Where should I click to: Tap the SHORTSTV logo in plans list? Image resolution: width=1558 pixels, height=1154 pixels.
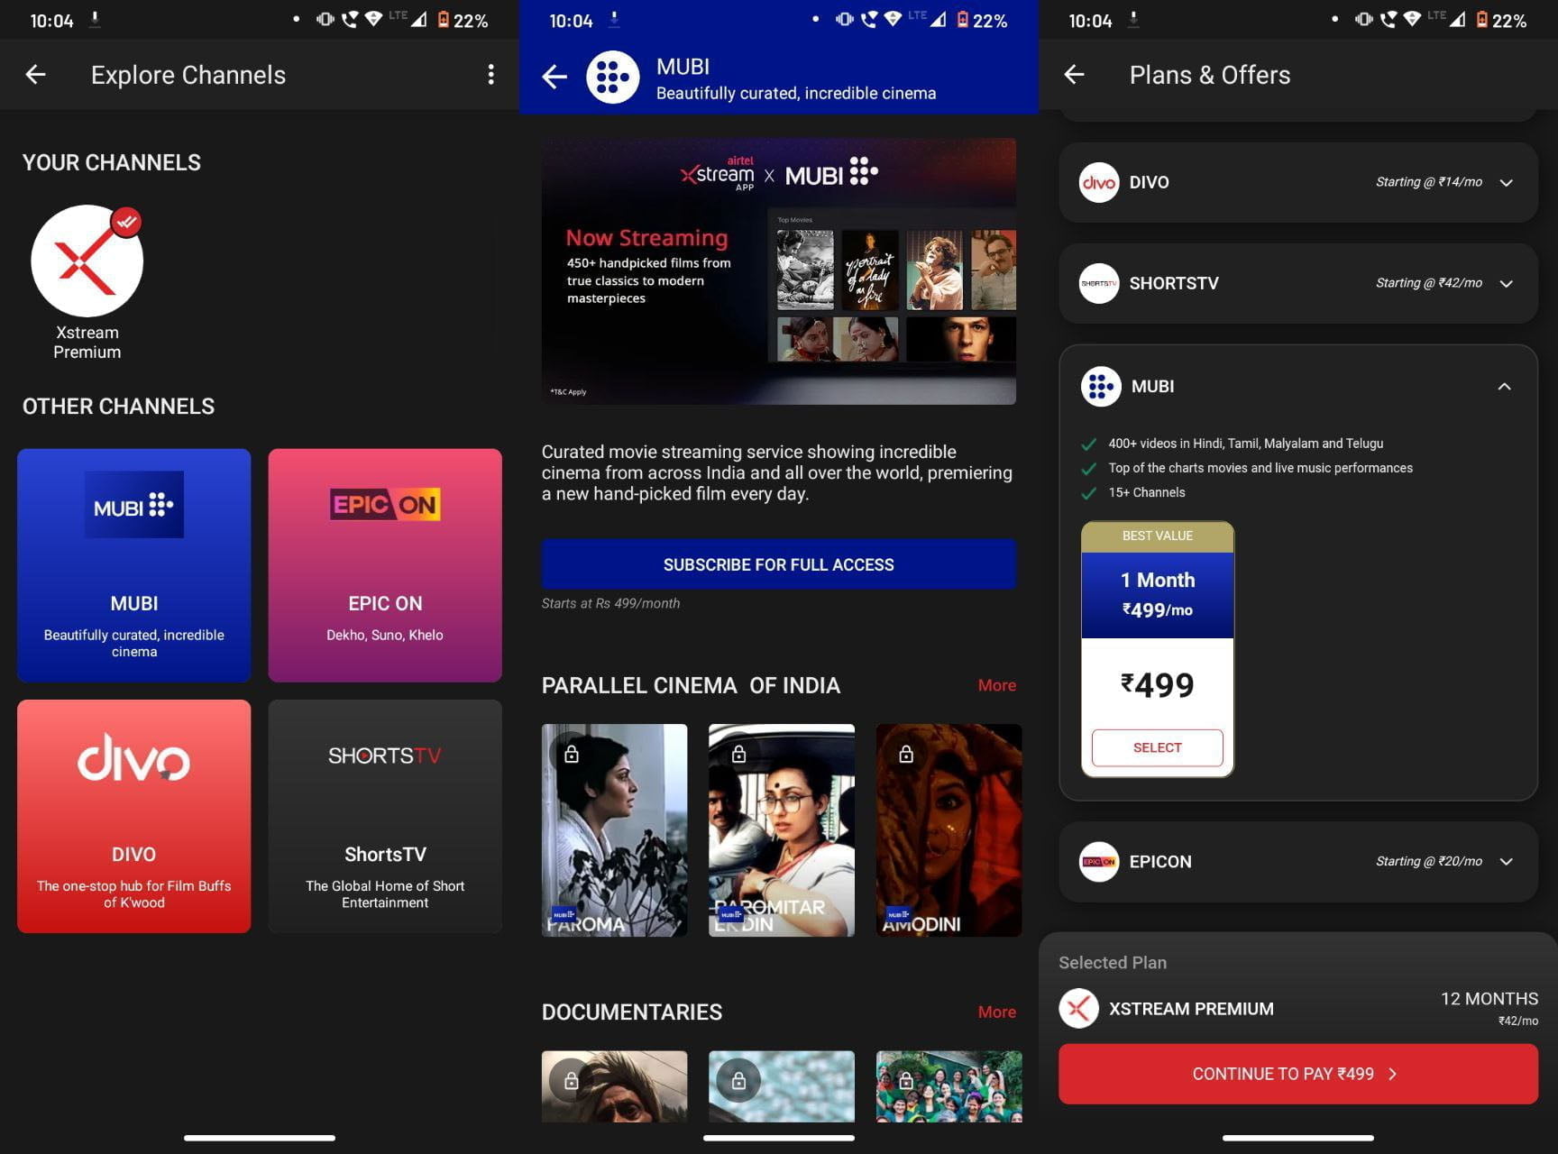(1099, 284)
